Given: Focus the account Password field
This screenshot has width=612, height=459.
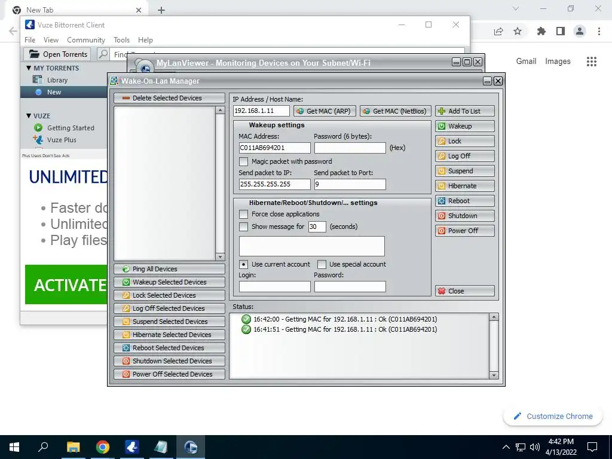Looking at the screenshot, I should click(350, 286).
